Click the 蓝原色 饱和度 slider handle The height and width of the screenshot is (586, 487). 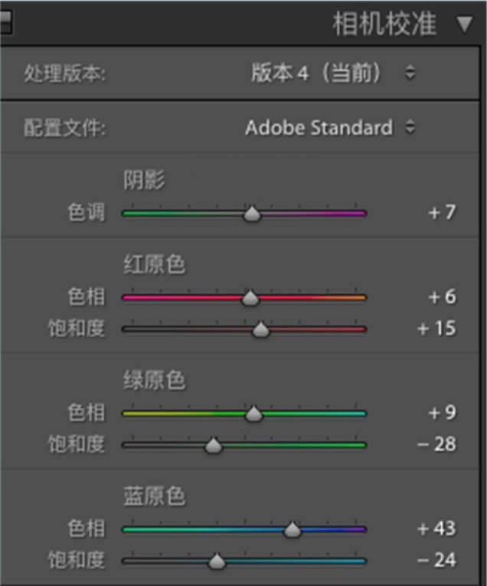(217, 561)
